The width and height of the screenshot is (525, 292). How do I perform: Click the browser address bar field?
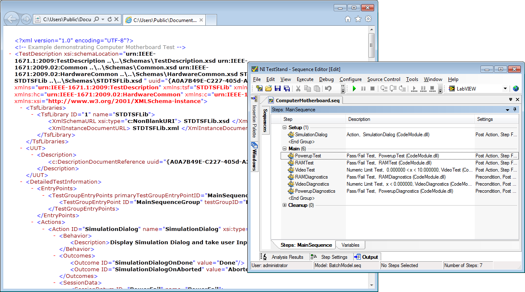pyautogui.click(x=67, y=20)
